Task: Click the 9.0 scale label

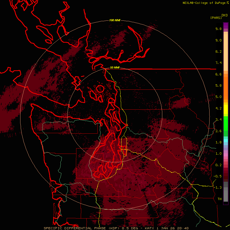Action: pyautogui.click(x=218, y=40)
